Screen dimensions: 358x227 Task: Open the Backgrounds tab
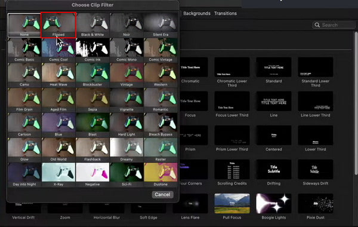(197, 13)
